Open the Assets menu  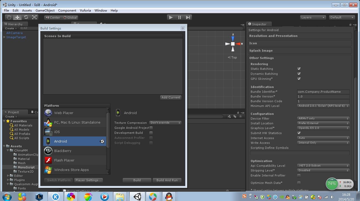(x=27, y=11)
